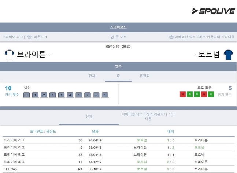Click the 1 : 0 score on 24/04/19
Screen dimensions: 237x173
pos(171,140)
